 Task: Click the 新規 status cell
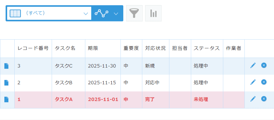tap(156, 66)
